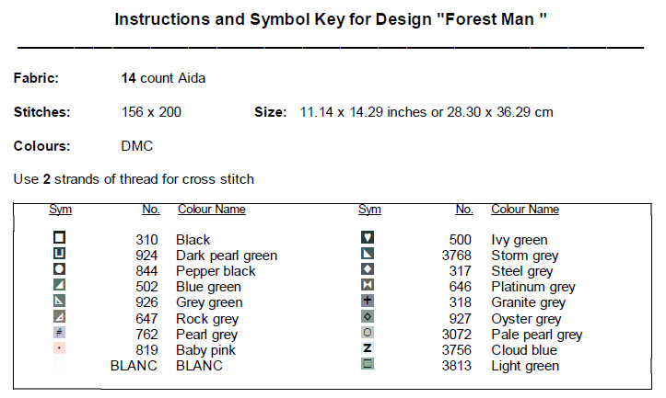
Task: Click the symbol icon for 310 Black
Action: (60, 238)
